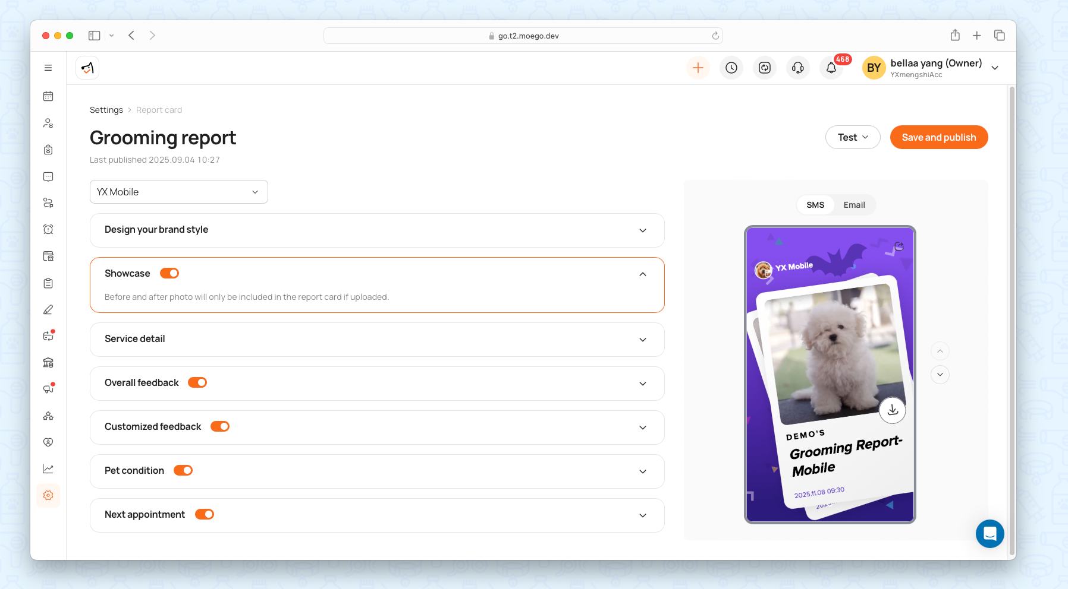Open the chat messenger bubble icon
Viewport: 1068px width, 589px height.
(x=990, y=534)
